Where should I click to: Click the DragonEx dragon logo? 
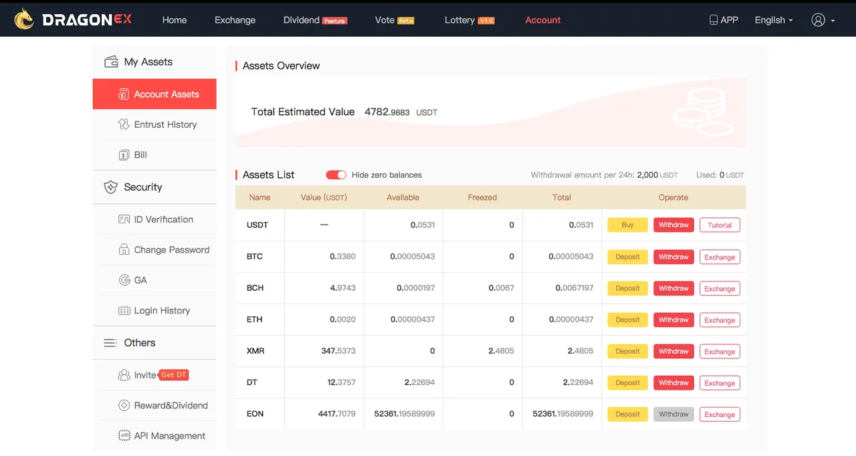24,19
